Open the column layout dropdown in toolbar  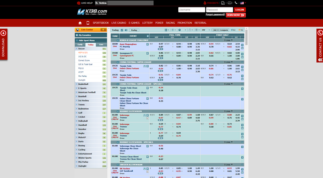pos(167,30)
